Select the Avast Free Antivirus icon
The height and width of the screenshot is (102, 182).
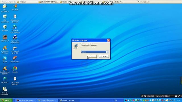pyautogui.click(x=5, y=50)
